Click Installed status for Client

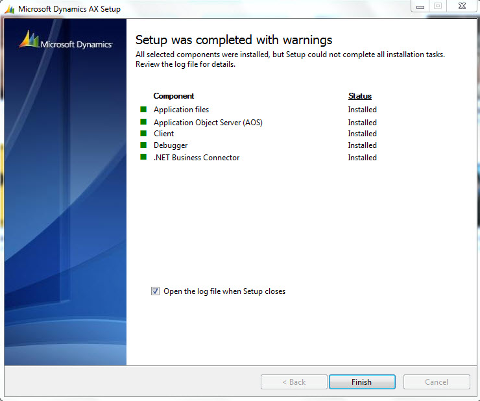tap(362, 134)
